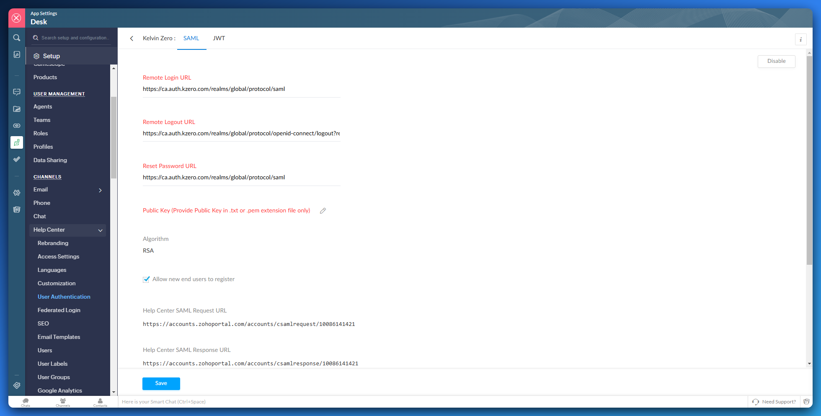Click the Save button
The height and width of the screenshot is (416, 821).
tap(161, 383)
